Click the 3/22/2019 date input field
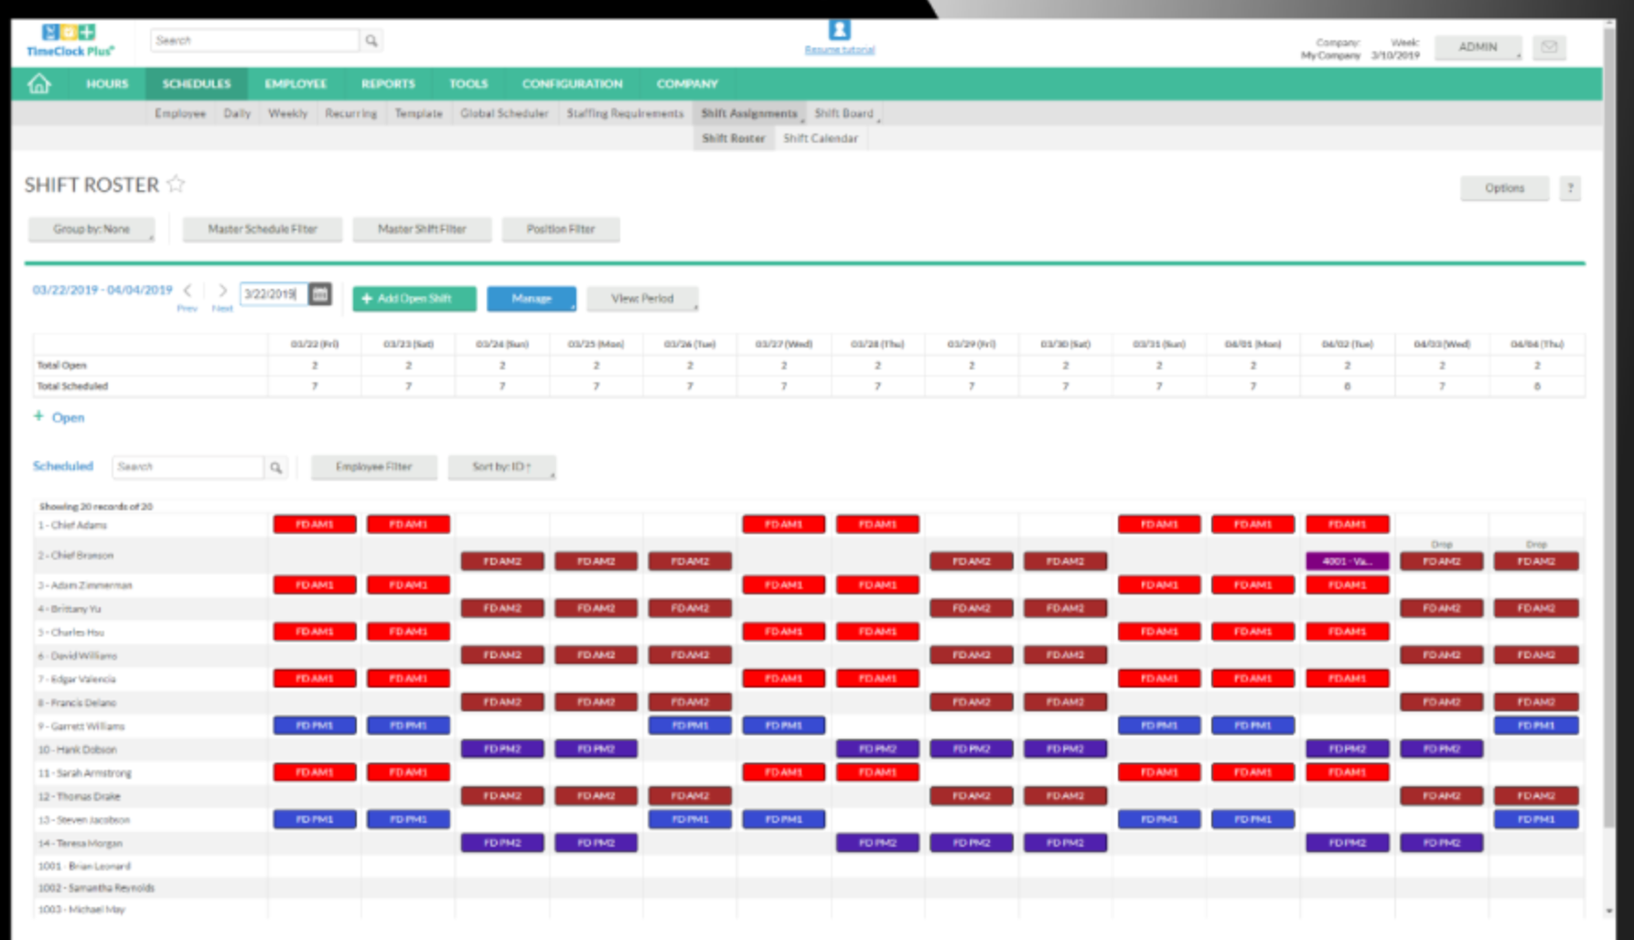 (274, 294)
